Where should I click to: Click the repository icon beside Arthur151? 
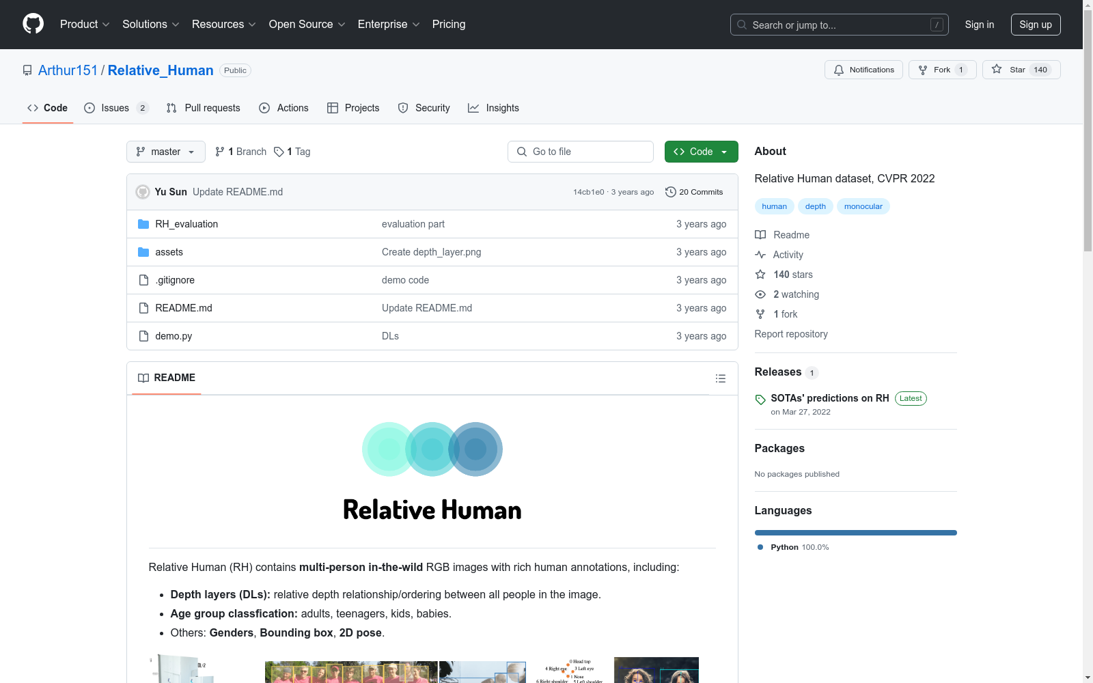27,70
